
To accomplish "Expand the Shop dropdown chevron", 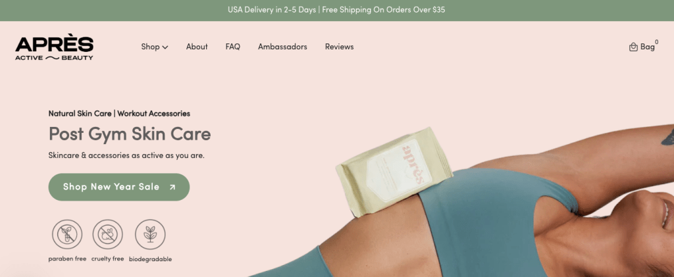I will pos(165,47).
